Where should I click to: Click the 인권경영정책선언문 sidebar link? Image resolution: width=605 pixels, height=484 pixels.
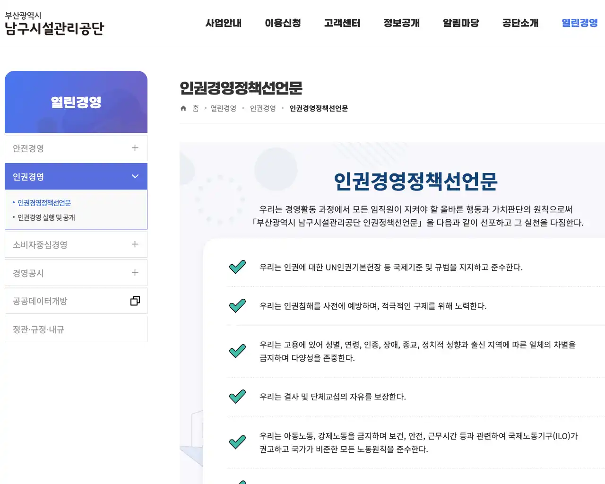45,203
